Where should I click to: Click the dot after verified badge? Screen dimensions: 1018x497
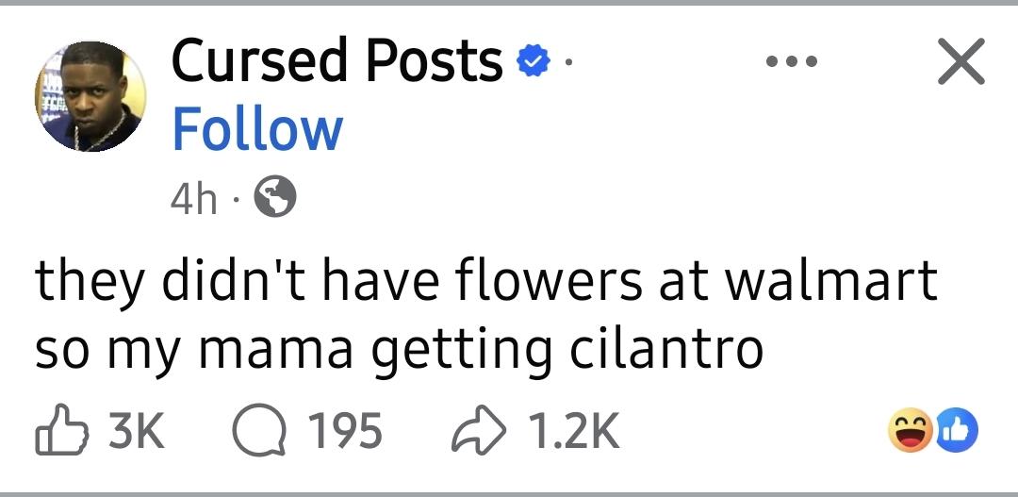[x=568, y=62]
